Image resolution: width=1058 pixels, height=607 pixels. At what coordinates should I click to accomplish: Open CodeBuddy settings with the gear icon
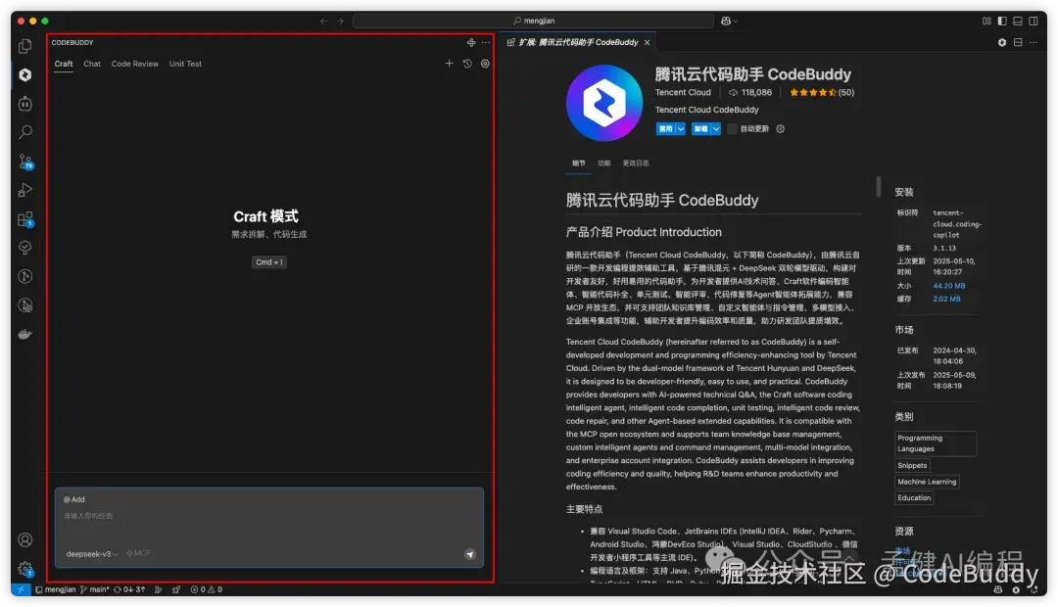point(484,63)
